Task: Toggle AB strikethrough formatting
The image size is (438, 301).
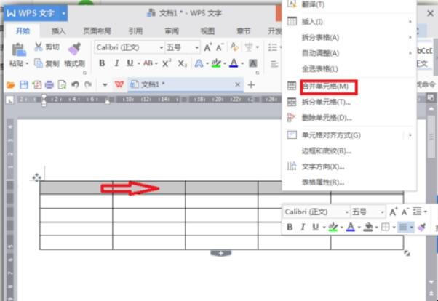Action: [148, 63]
